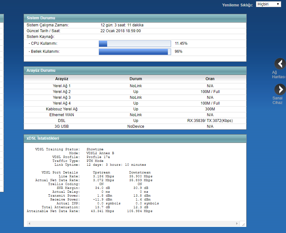
Task: Click the Arayüz column header
Action: tap(62, 79)
